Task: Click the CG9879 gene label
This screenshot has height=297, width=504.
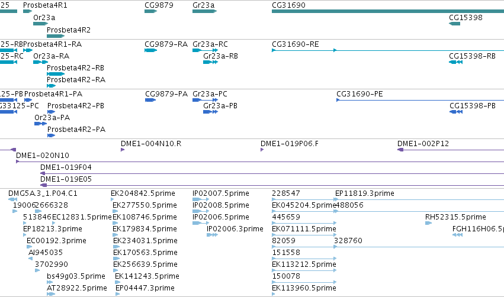Action: pyautogui.click(x=159, y=5)
